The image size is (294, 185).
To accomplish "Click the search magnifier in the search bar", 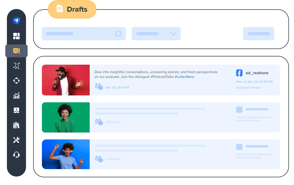I will (x=118, y=34).
